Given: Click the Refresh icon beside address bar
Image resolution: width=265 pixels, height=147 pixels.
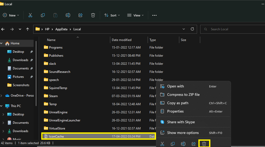Looking at the screenshot, I should click(x=192, y=29).
